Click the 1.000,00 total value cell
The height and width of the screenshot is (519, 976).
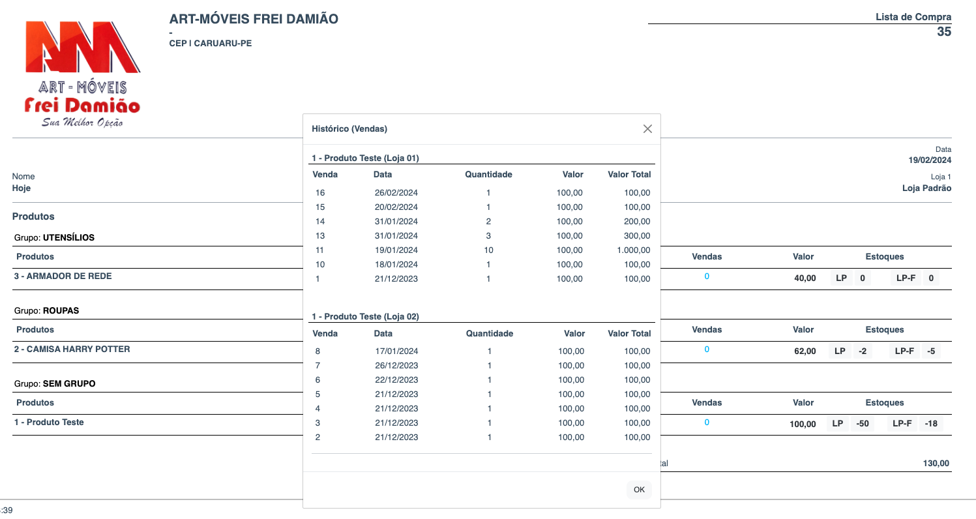coord(632,250)
